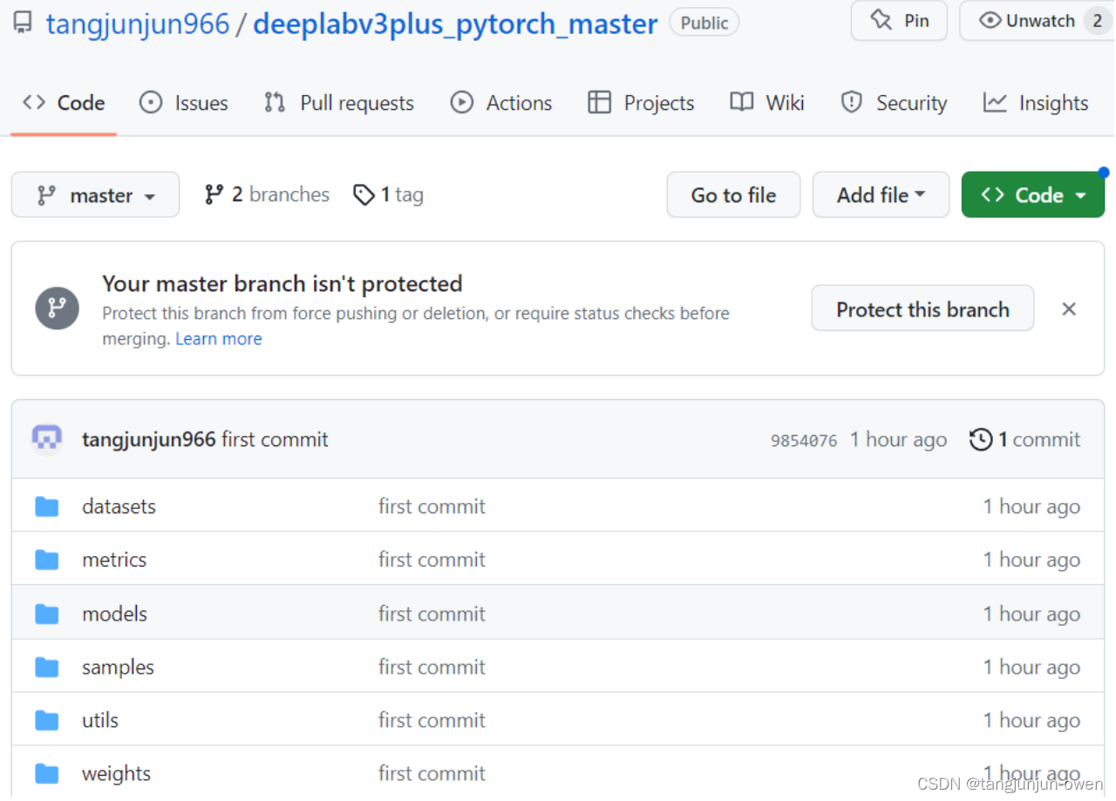Image resolution: width=1116 pixels, height=801 pixels.
Task: Open first commit message in models row
Action: pyautogui.click(x=432, y=614)
